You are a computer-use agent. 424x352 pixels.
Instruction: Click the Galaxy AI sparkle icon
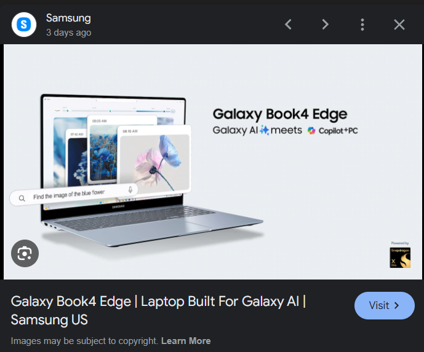pyautogui.click(x=264, y=130)
